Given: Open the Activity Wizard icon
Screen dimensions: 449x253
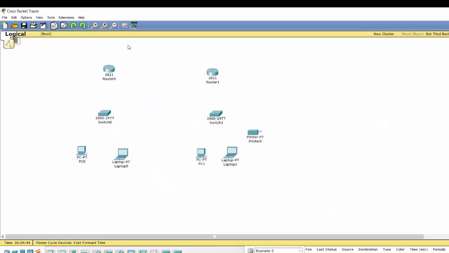Looking at the screenshot, I should click(43, 26).
